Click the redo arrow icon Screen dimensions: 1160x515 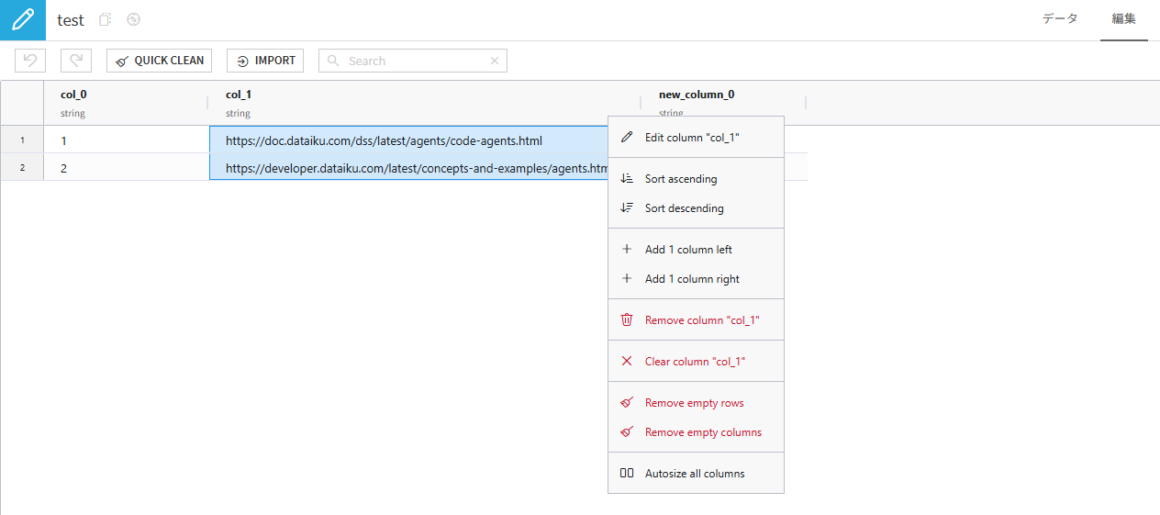(76, 61)
